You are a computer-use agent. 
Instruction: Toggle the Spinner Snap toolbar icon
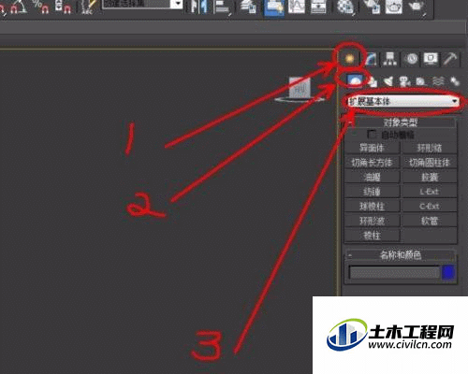63,7
